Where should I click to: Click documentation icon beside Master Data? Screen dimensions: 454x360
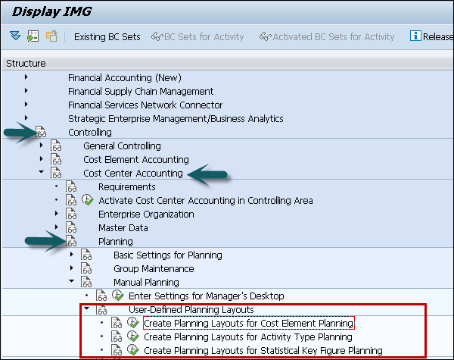tap(71, 228)
